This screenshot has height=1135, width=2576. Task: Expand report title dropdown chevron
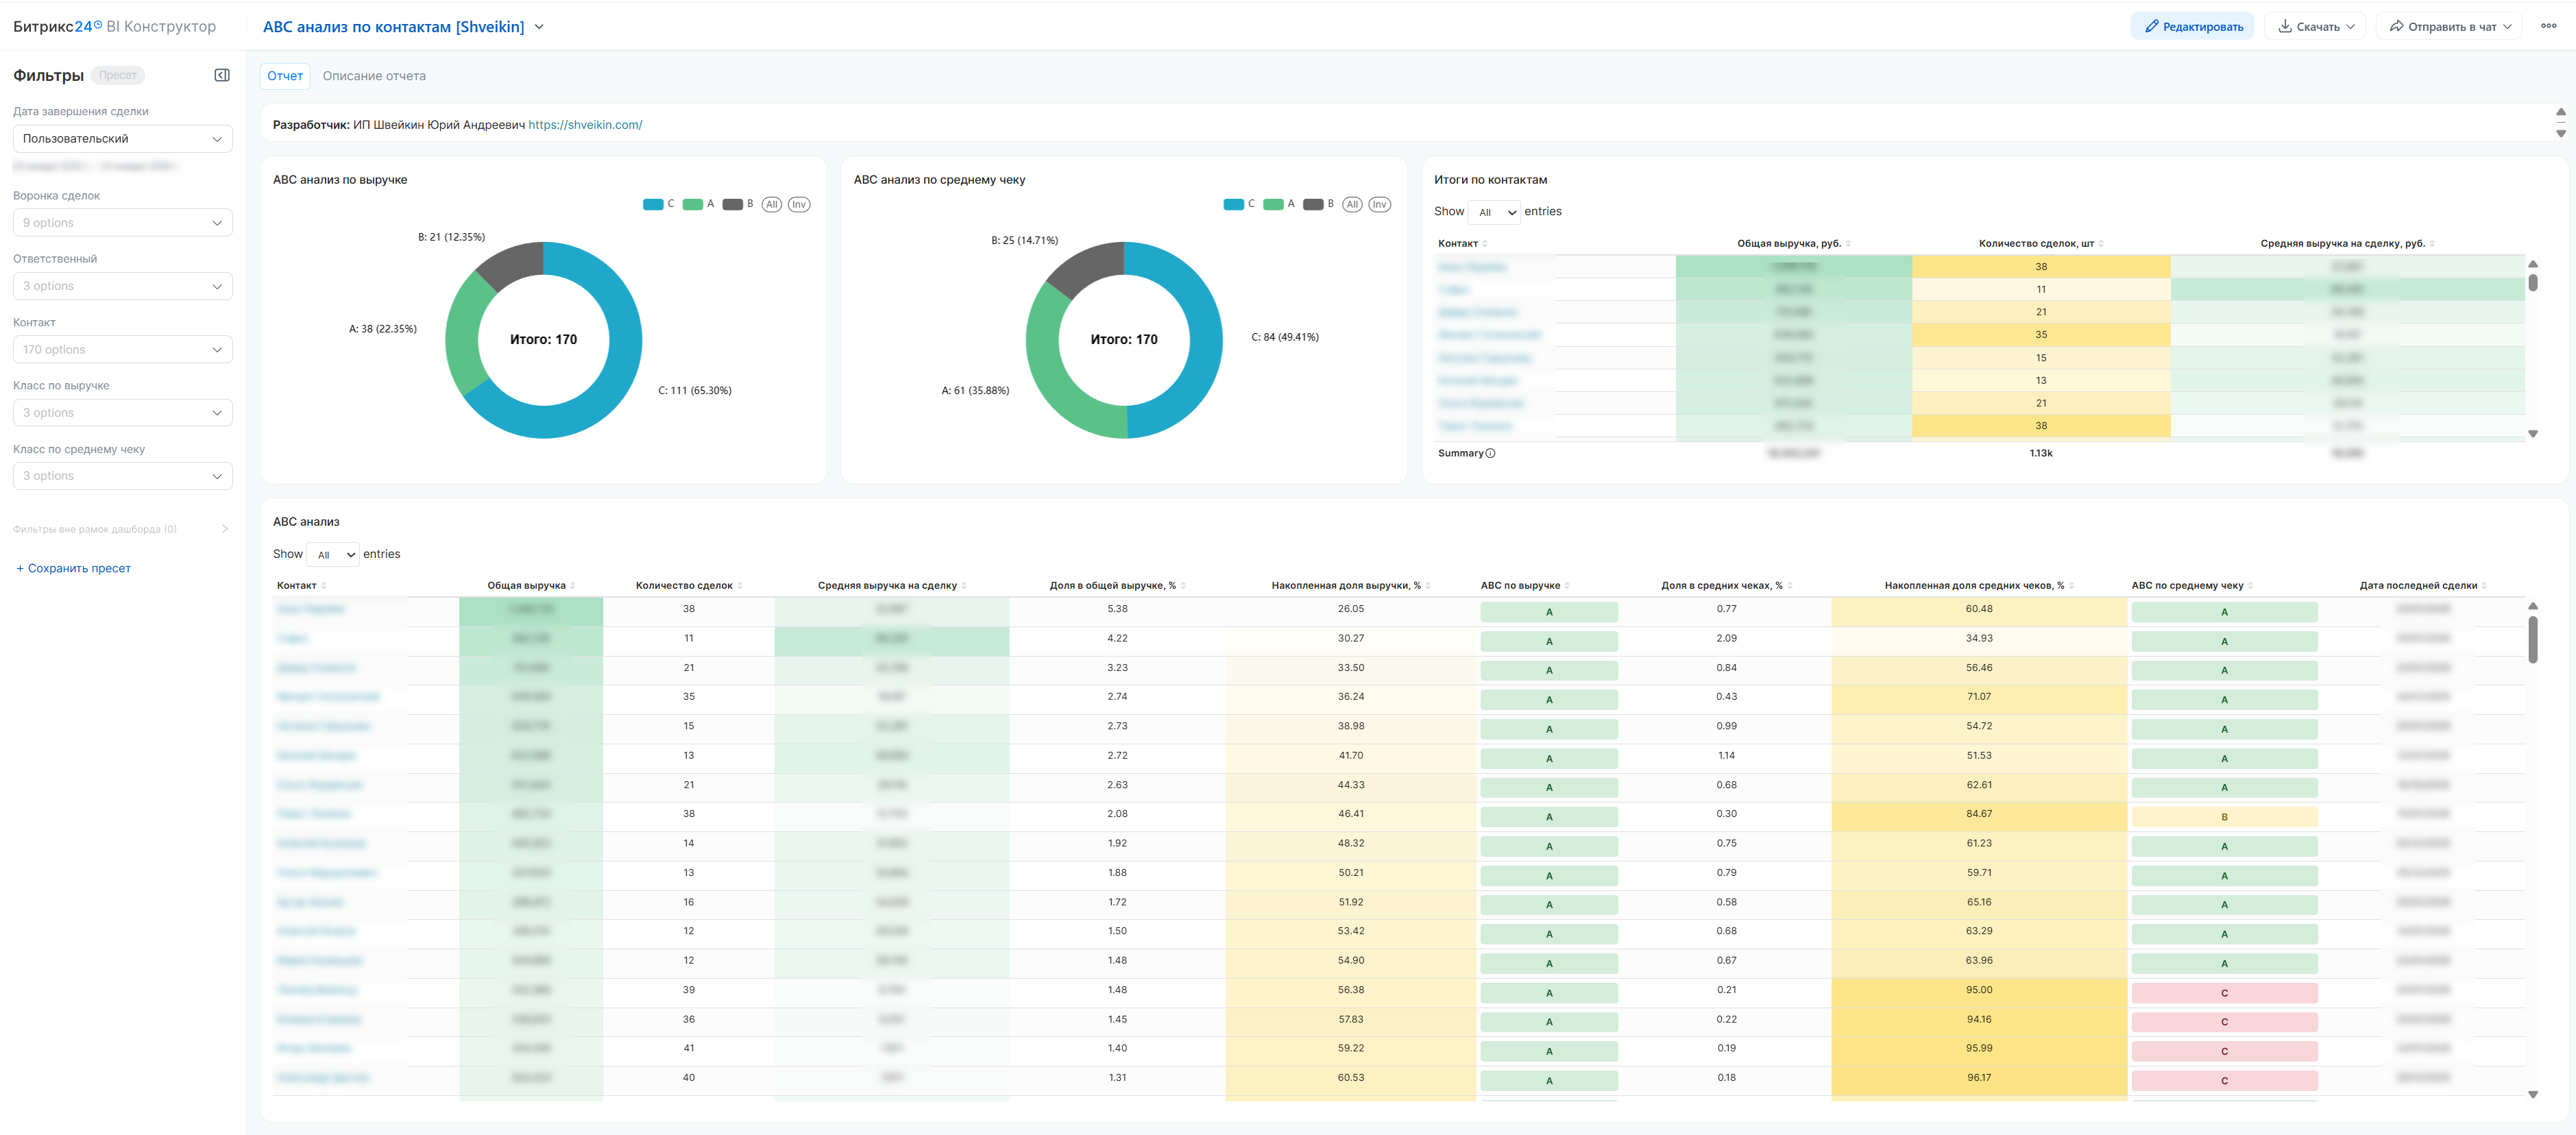(539, 27)
